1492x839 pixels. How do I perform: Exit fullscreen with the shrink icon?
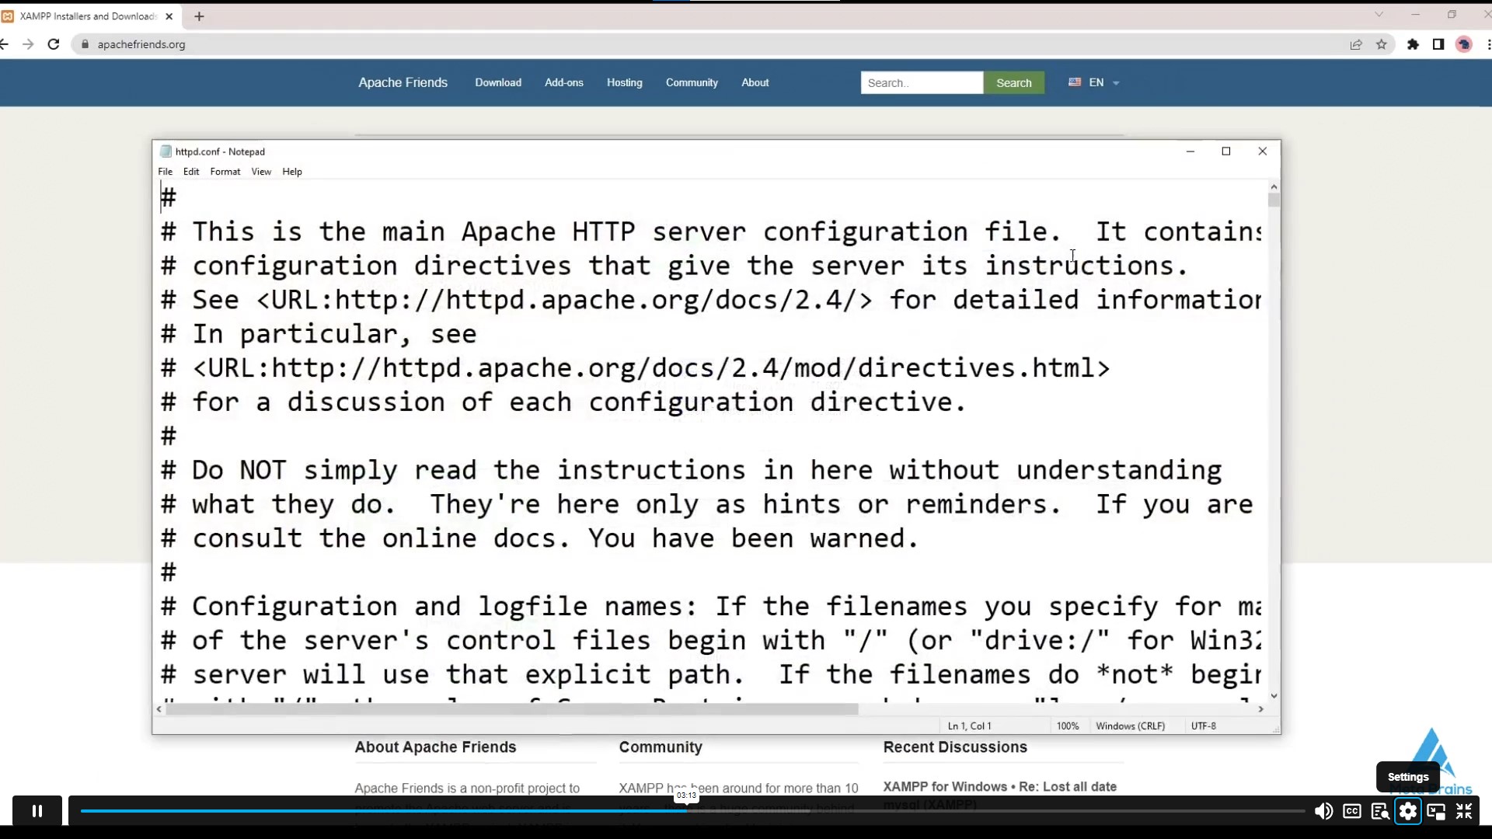(x=1465, y=810)
